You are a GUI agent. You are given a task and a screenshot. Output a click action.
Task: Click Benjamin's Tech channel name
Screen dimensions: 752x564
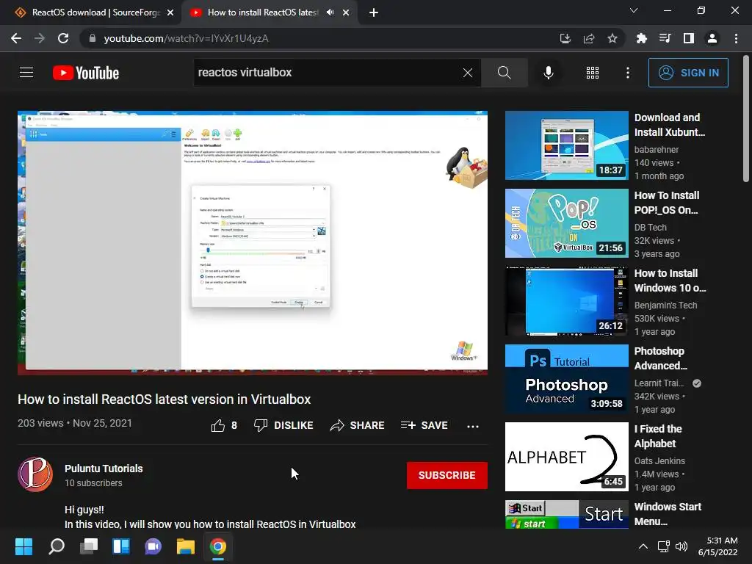coord(665,305)
